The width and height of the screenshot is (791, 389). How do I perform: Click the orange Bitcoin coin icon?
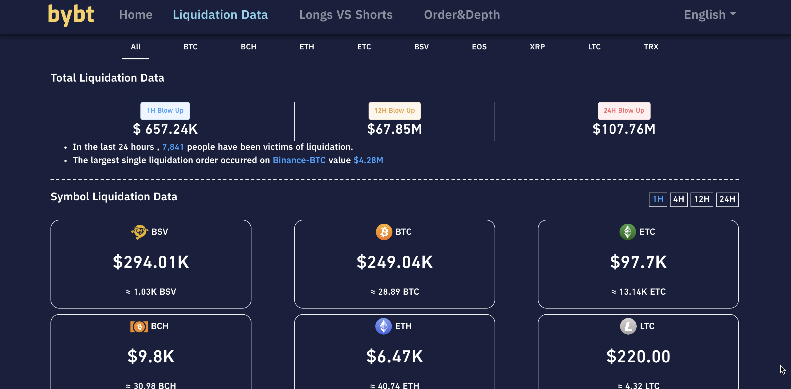pos(384,232)
